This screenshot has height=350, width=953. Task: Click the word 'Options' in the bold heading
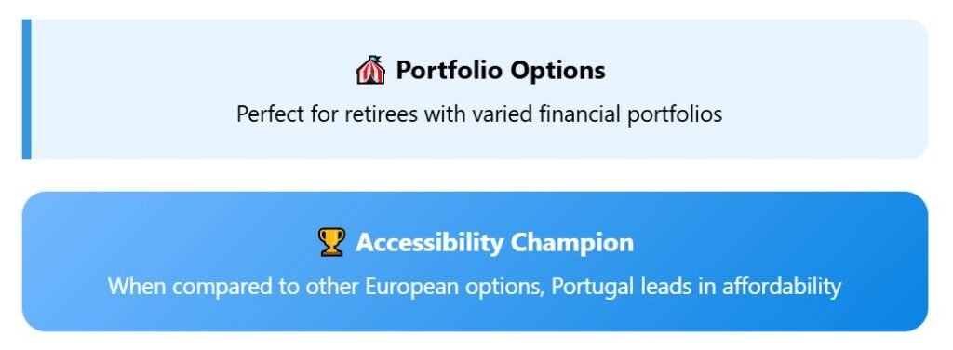click(557, 71)
